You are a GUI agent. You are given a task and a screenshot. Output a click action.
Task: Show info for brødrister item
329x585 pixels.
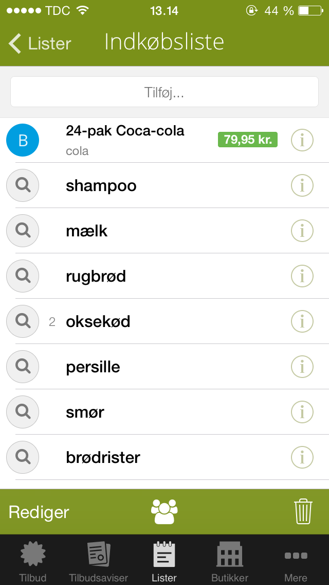(302, 457)
